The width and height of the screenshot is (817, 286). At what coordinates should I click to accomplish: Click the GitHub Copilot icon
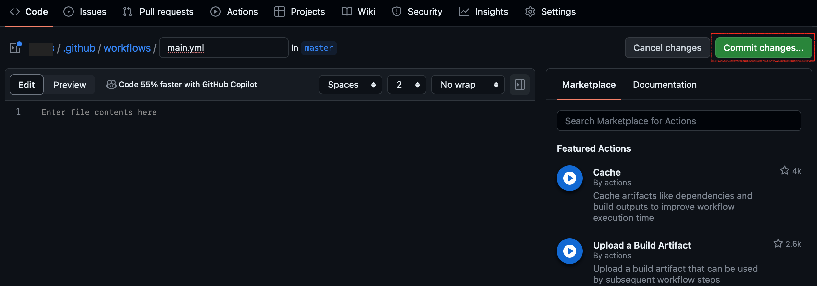tap(111, 85)
